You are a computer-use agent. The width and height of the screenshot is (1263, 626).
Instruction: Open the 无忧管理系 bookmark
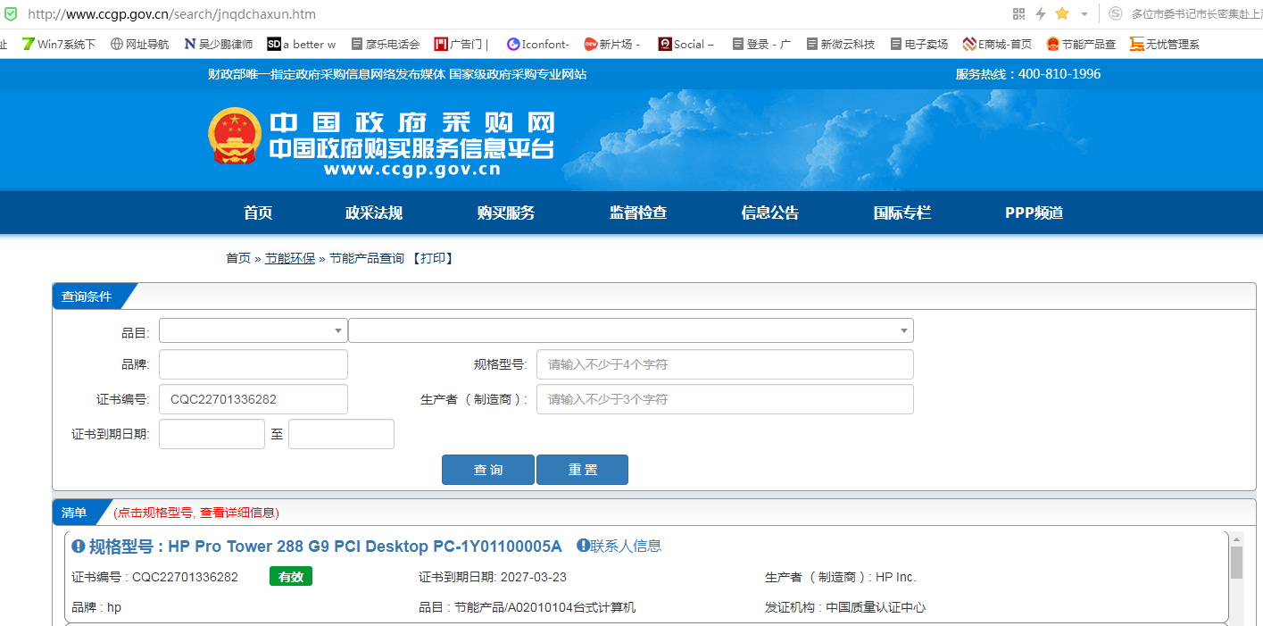[x=1165, y=44]
